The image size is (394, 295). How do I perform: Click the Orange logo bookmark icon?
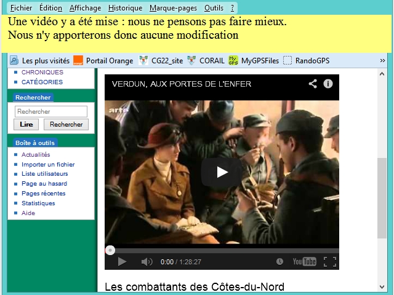tap(78, 60)
